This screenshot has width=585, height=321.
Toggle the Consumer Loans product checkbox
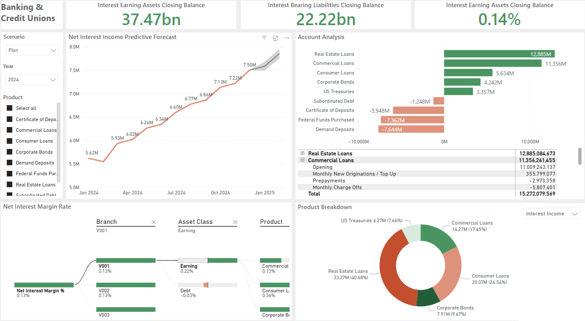point(10,141)
